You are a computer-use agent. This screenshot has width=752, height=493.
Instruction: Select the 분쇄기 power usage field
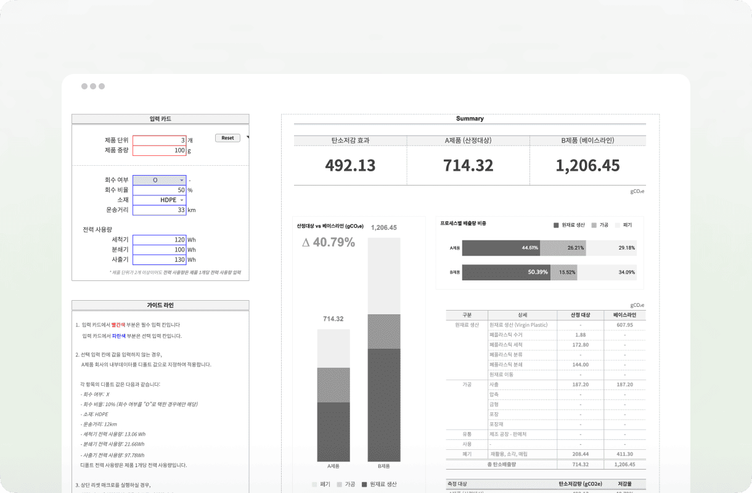[159, 250]
